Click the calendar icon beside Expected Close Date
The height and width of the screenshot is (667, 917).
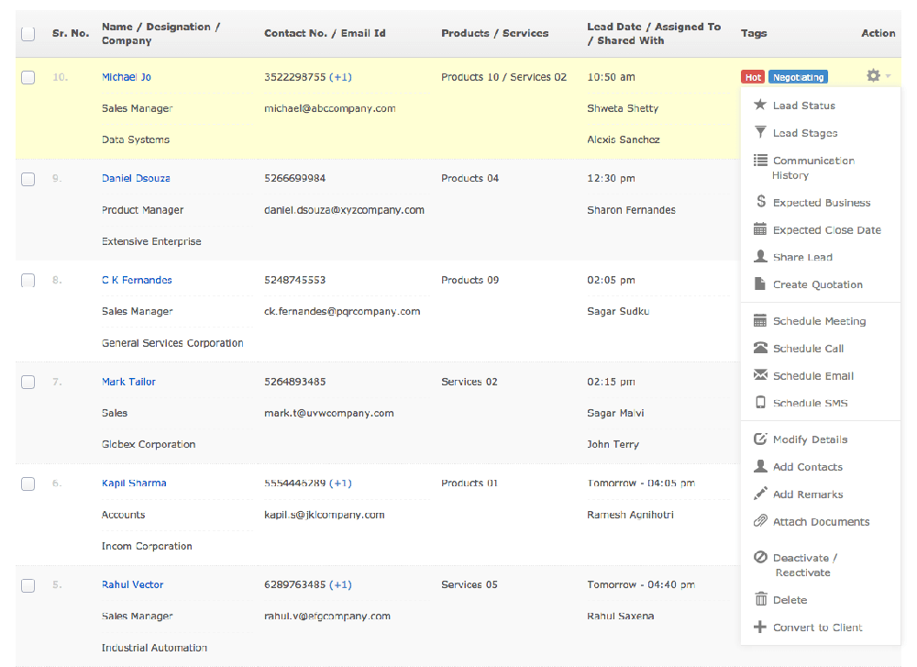pos(759,228)
